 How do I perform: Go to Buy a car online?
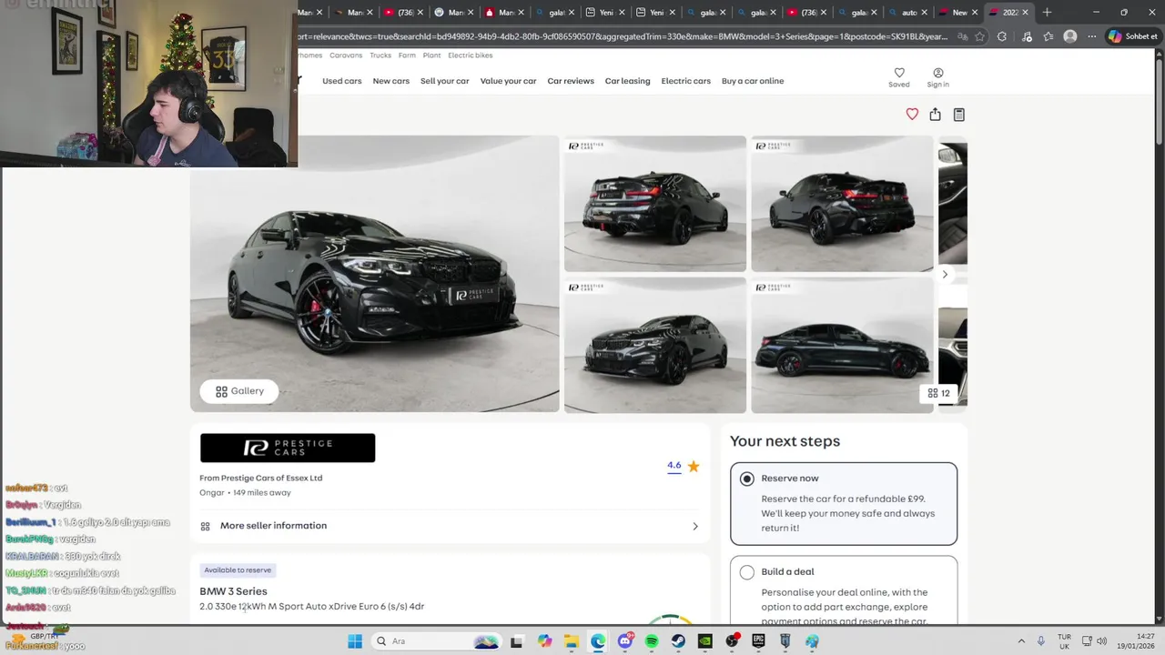click(753, 81)
